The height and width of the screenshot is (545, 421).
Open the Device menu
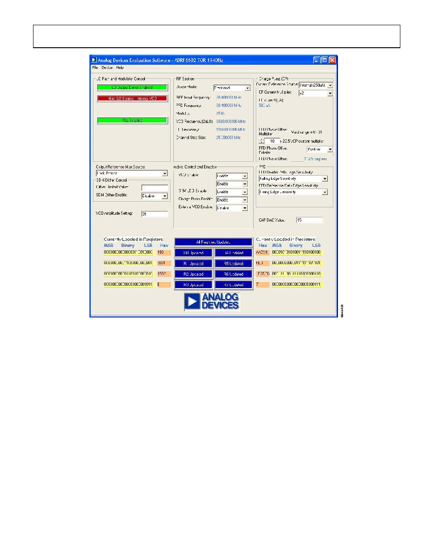[107, 67]
